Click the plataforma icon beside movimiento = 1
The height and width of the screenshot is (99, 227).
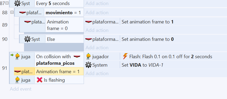[x=22, y=13]
